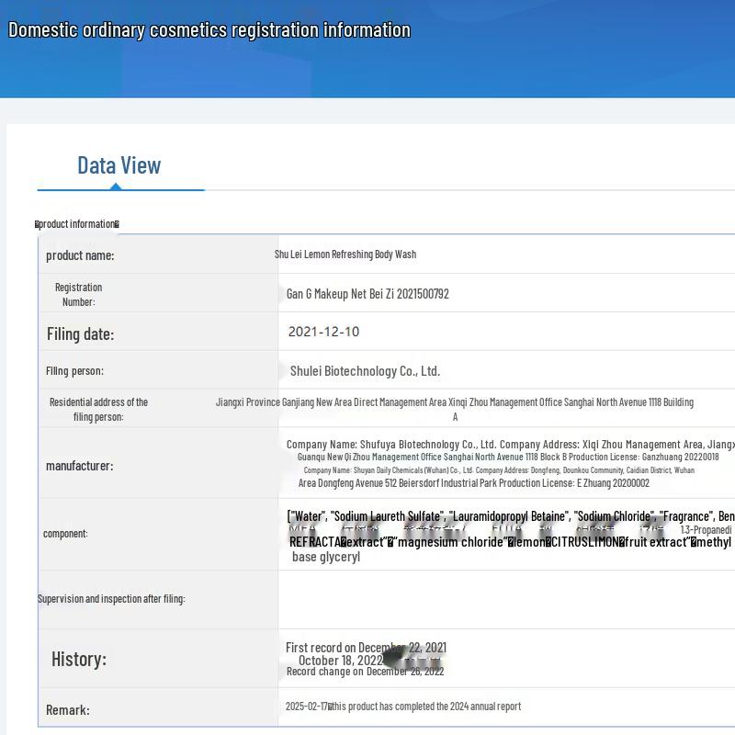
Task: Click the filing date value 2021-12-10
Action: [323, 332]
